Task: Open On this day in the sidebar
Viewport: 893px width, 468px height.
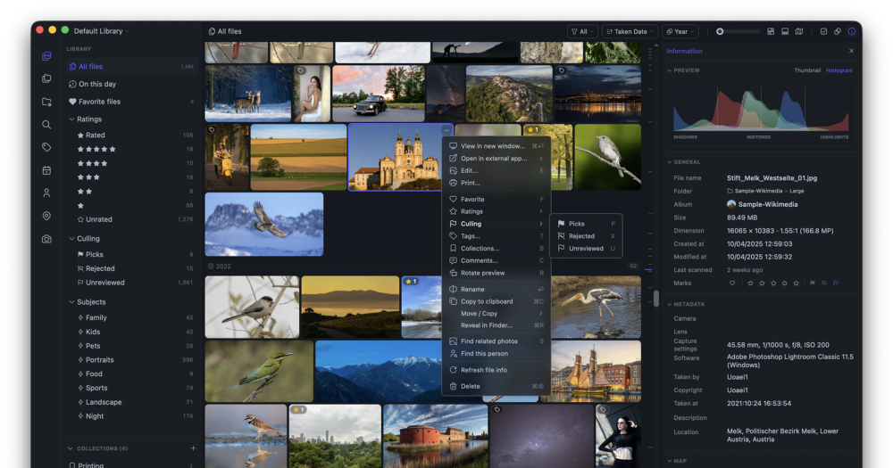Action: tap(131, 84)
